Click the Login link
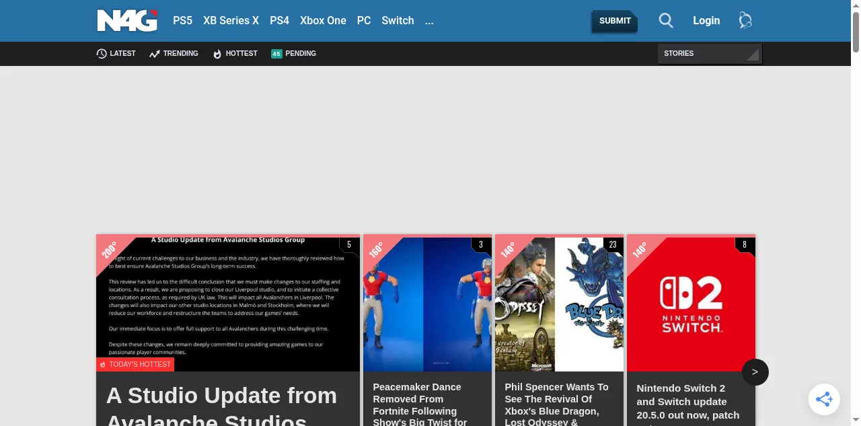 (x=706, y=20)
